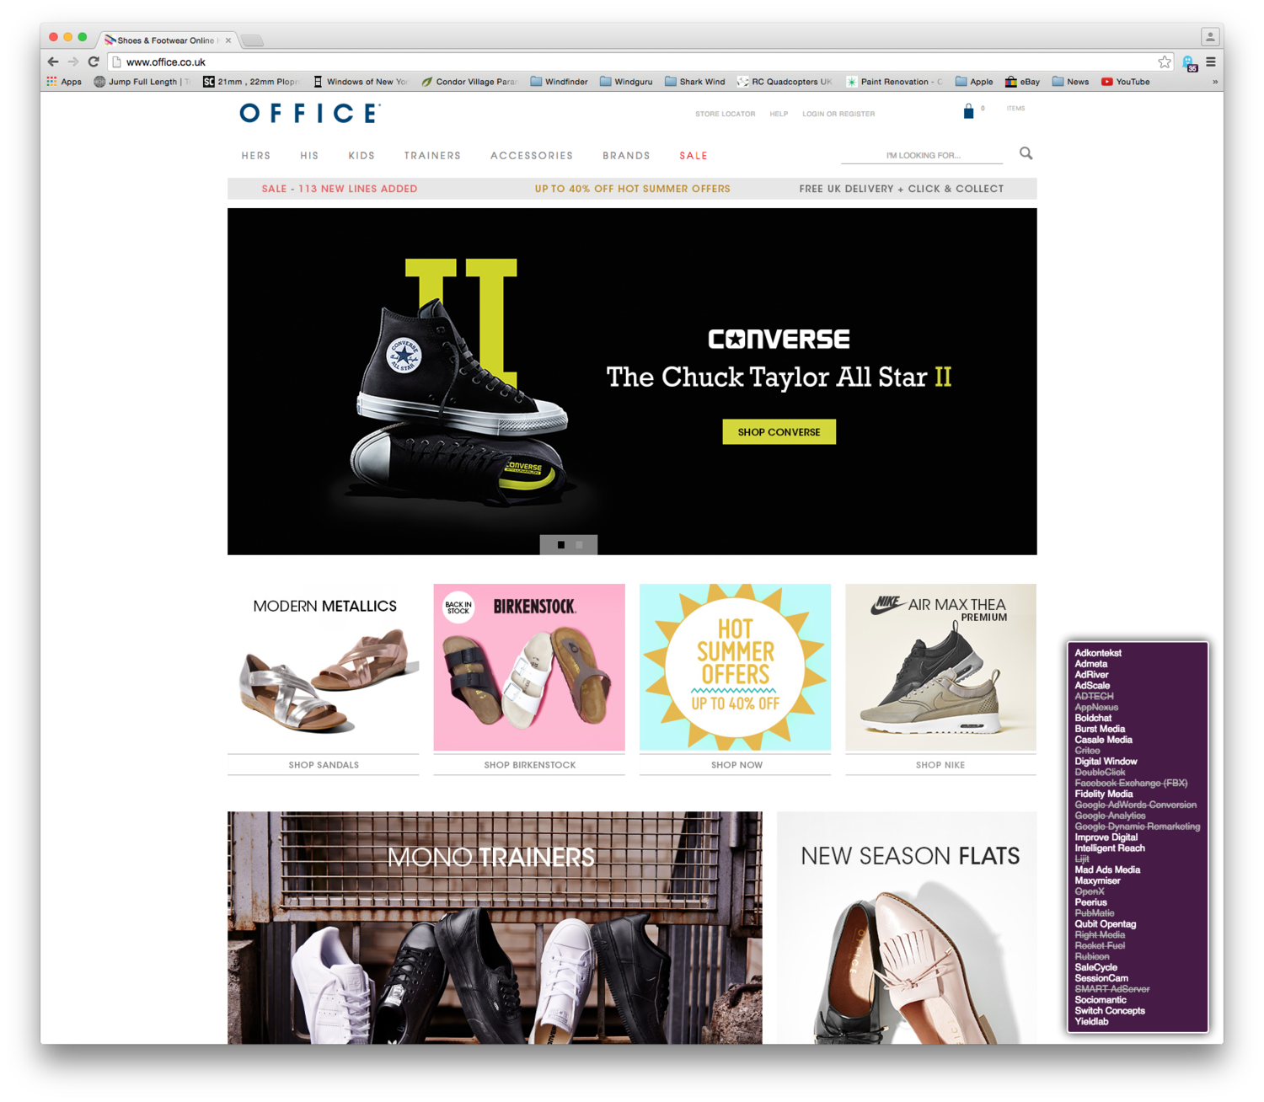
Task: Select second carousel slide dot
Action: [579, 545]
